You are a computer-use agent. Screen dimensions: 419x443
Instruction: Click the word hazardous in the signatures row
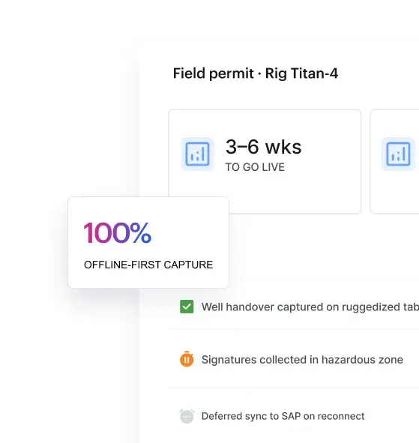pos(350,360)
